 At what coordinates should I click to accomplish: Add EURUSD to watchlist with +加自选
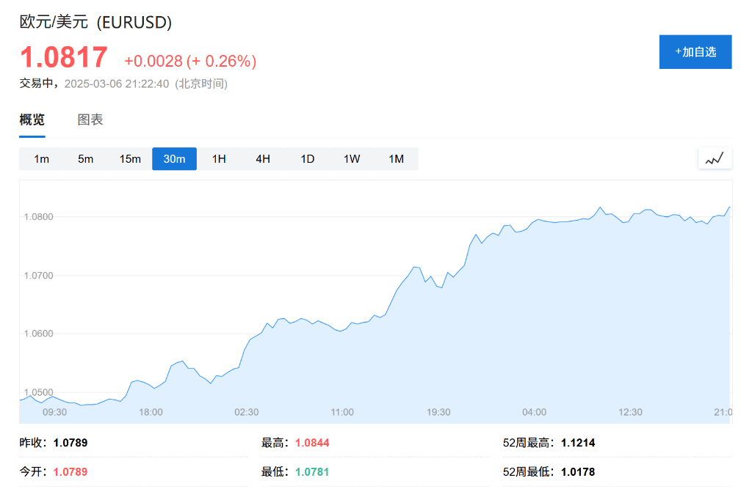(695, 52)
